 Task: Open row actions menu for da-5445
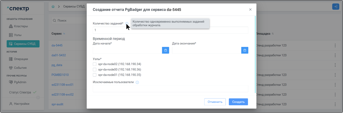(x=335, y=46)
